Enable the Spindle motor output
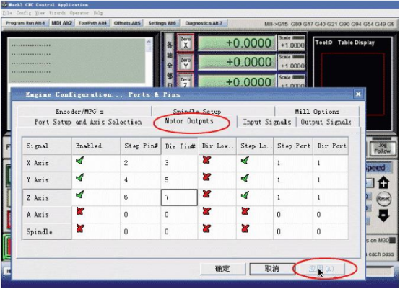This screenshot has width=400, height=289. pyautogui.click(x=80, y=228)
